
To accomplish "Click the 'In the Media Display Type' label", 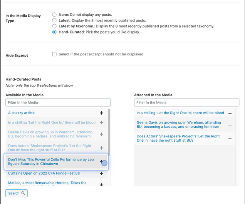I will [23, 18].
